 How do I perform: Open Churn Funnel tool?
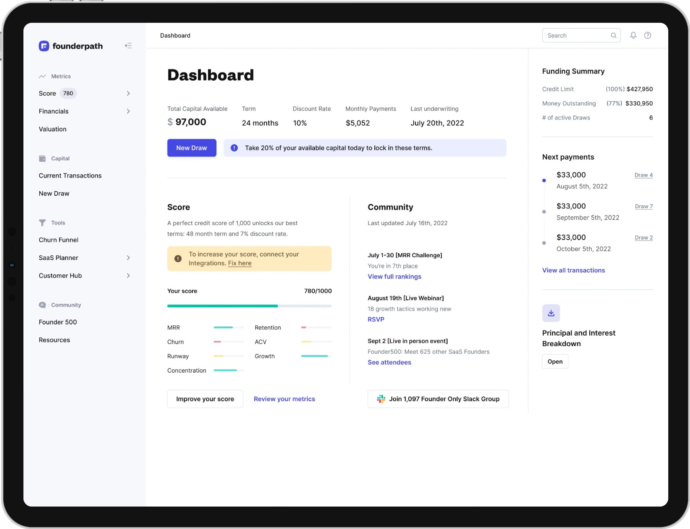click(58, 240)
